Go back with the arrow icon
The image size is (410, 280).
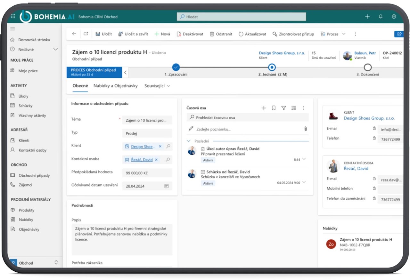[74, 34]
